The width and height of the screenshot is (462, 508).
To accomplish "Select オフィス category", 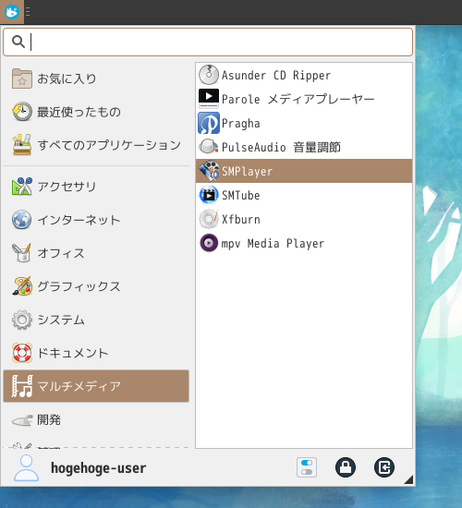I will [96, 253].
